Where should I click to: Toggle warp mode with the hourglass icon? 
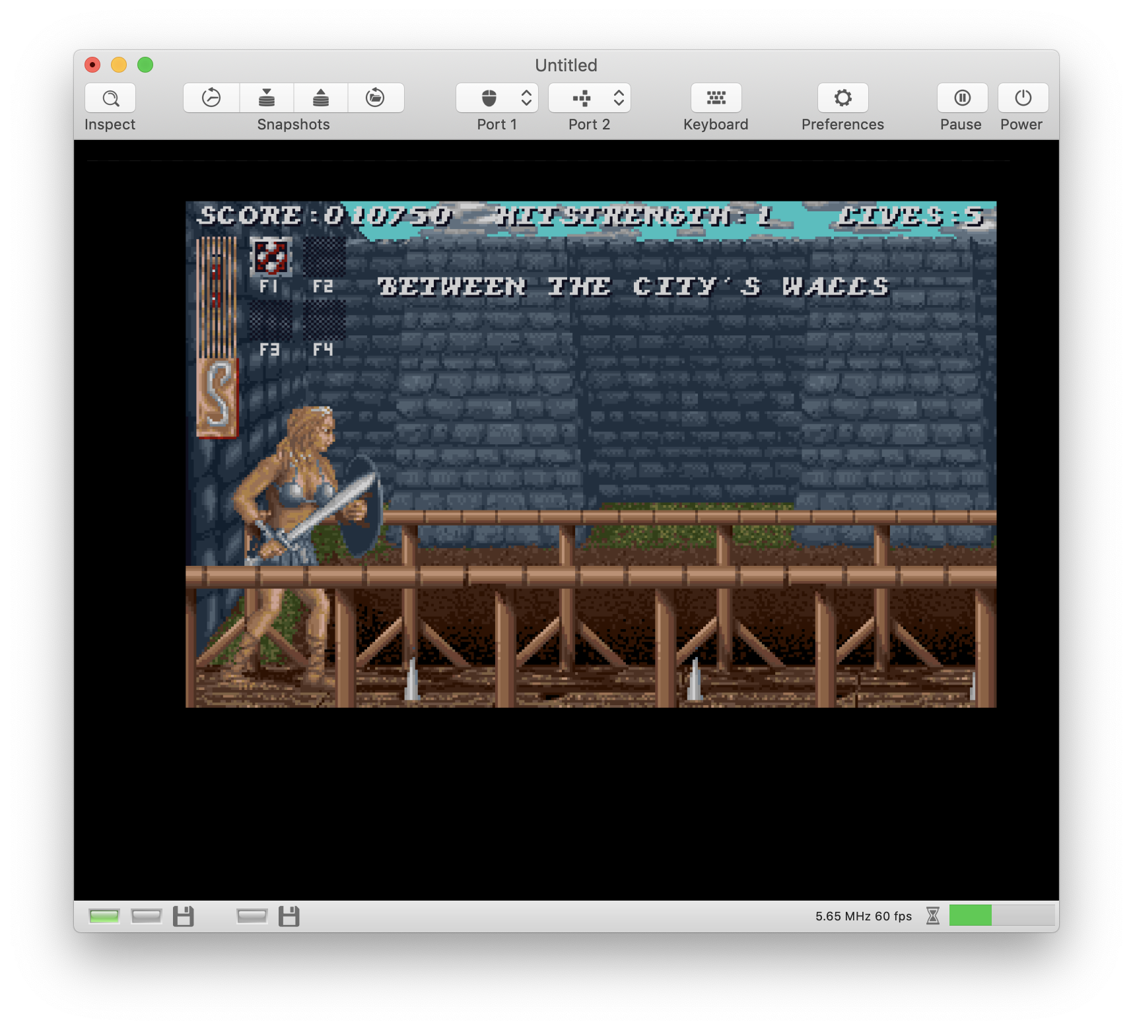[933, 916]
